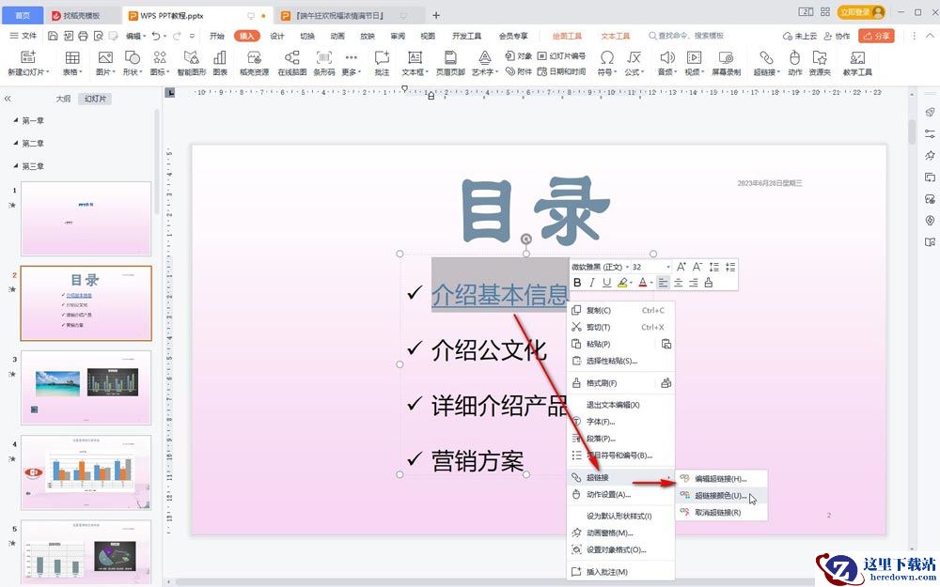Add a 批注 comment from ribbon
Screen dimensions: 940x587
pos(382,64)
